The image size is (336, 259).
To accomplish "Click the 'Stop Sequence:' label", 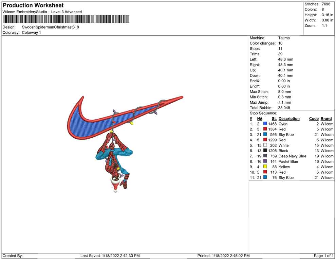I will coord(263,113).
